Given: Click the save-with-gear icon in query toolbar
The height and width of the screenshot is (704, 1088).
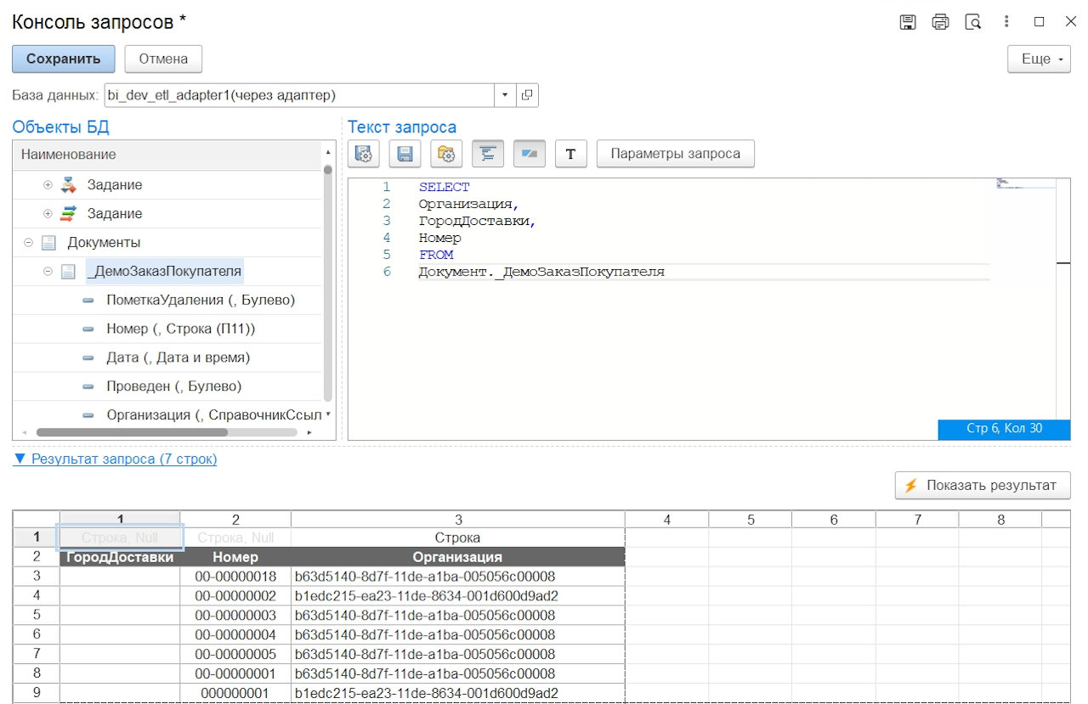Looking at the screenshot, I should [x=364, y=154].
